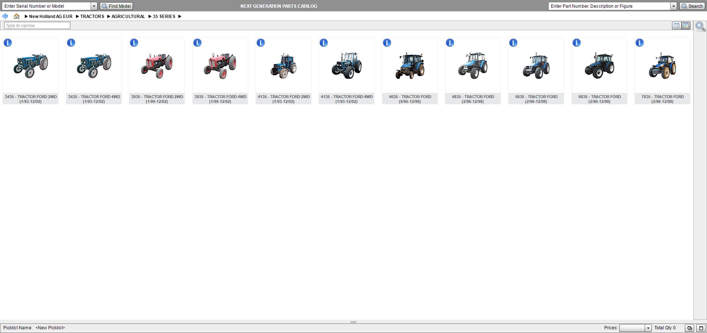Focus the Type to narrow filter box
This screenshot has width=707, height=333.
[x=37, y=25]
